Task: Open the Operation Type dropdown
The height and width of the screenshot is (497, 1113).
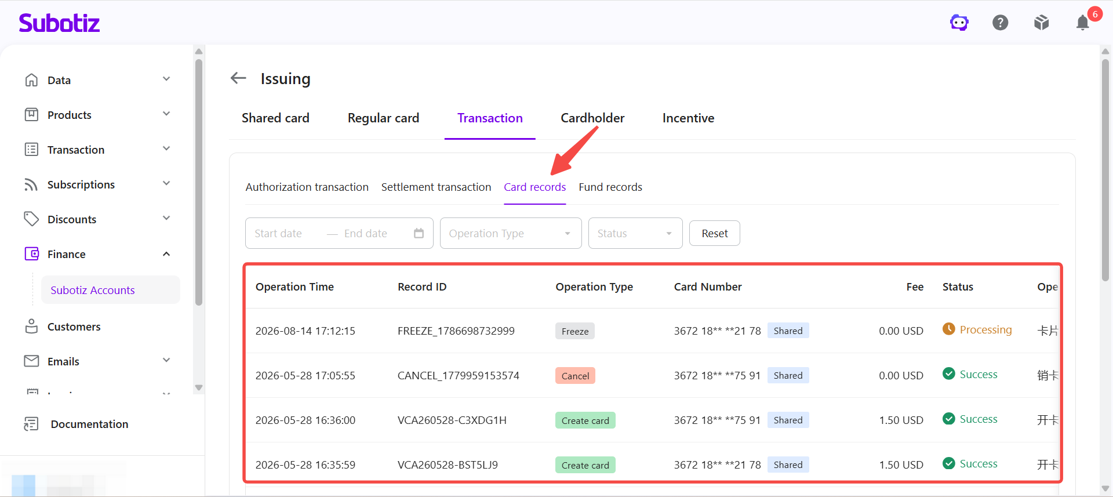Action: (x=511, y=233)
